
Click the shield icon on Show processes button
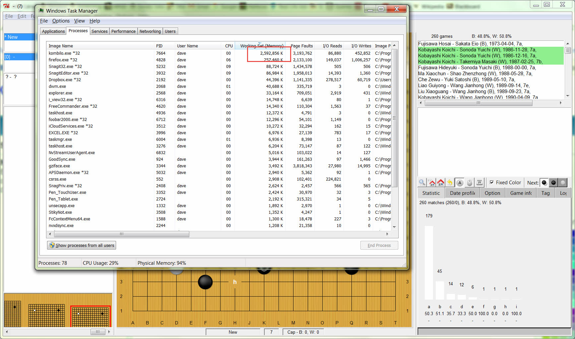tap(52, 245)
